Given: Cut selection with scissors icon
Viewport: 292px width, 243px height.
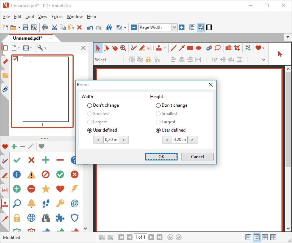Looking at the screenshot, I should [54, 27].
